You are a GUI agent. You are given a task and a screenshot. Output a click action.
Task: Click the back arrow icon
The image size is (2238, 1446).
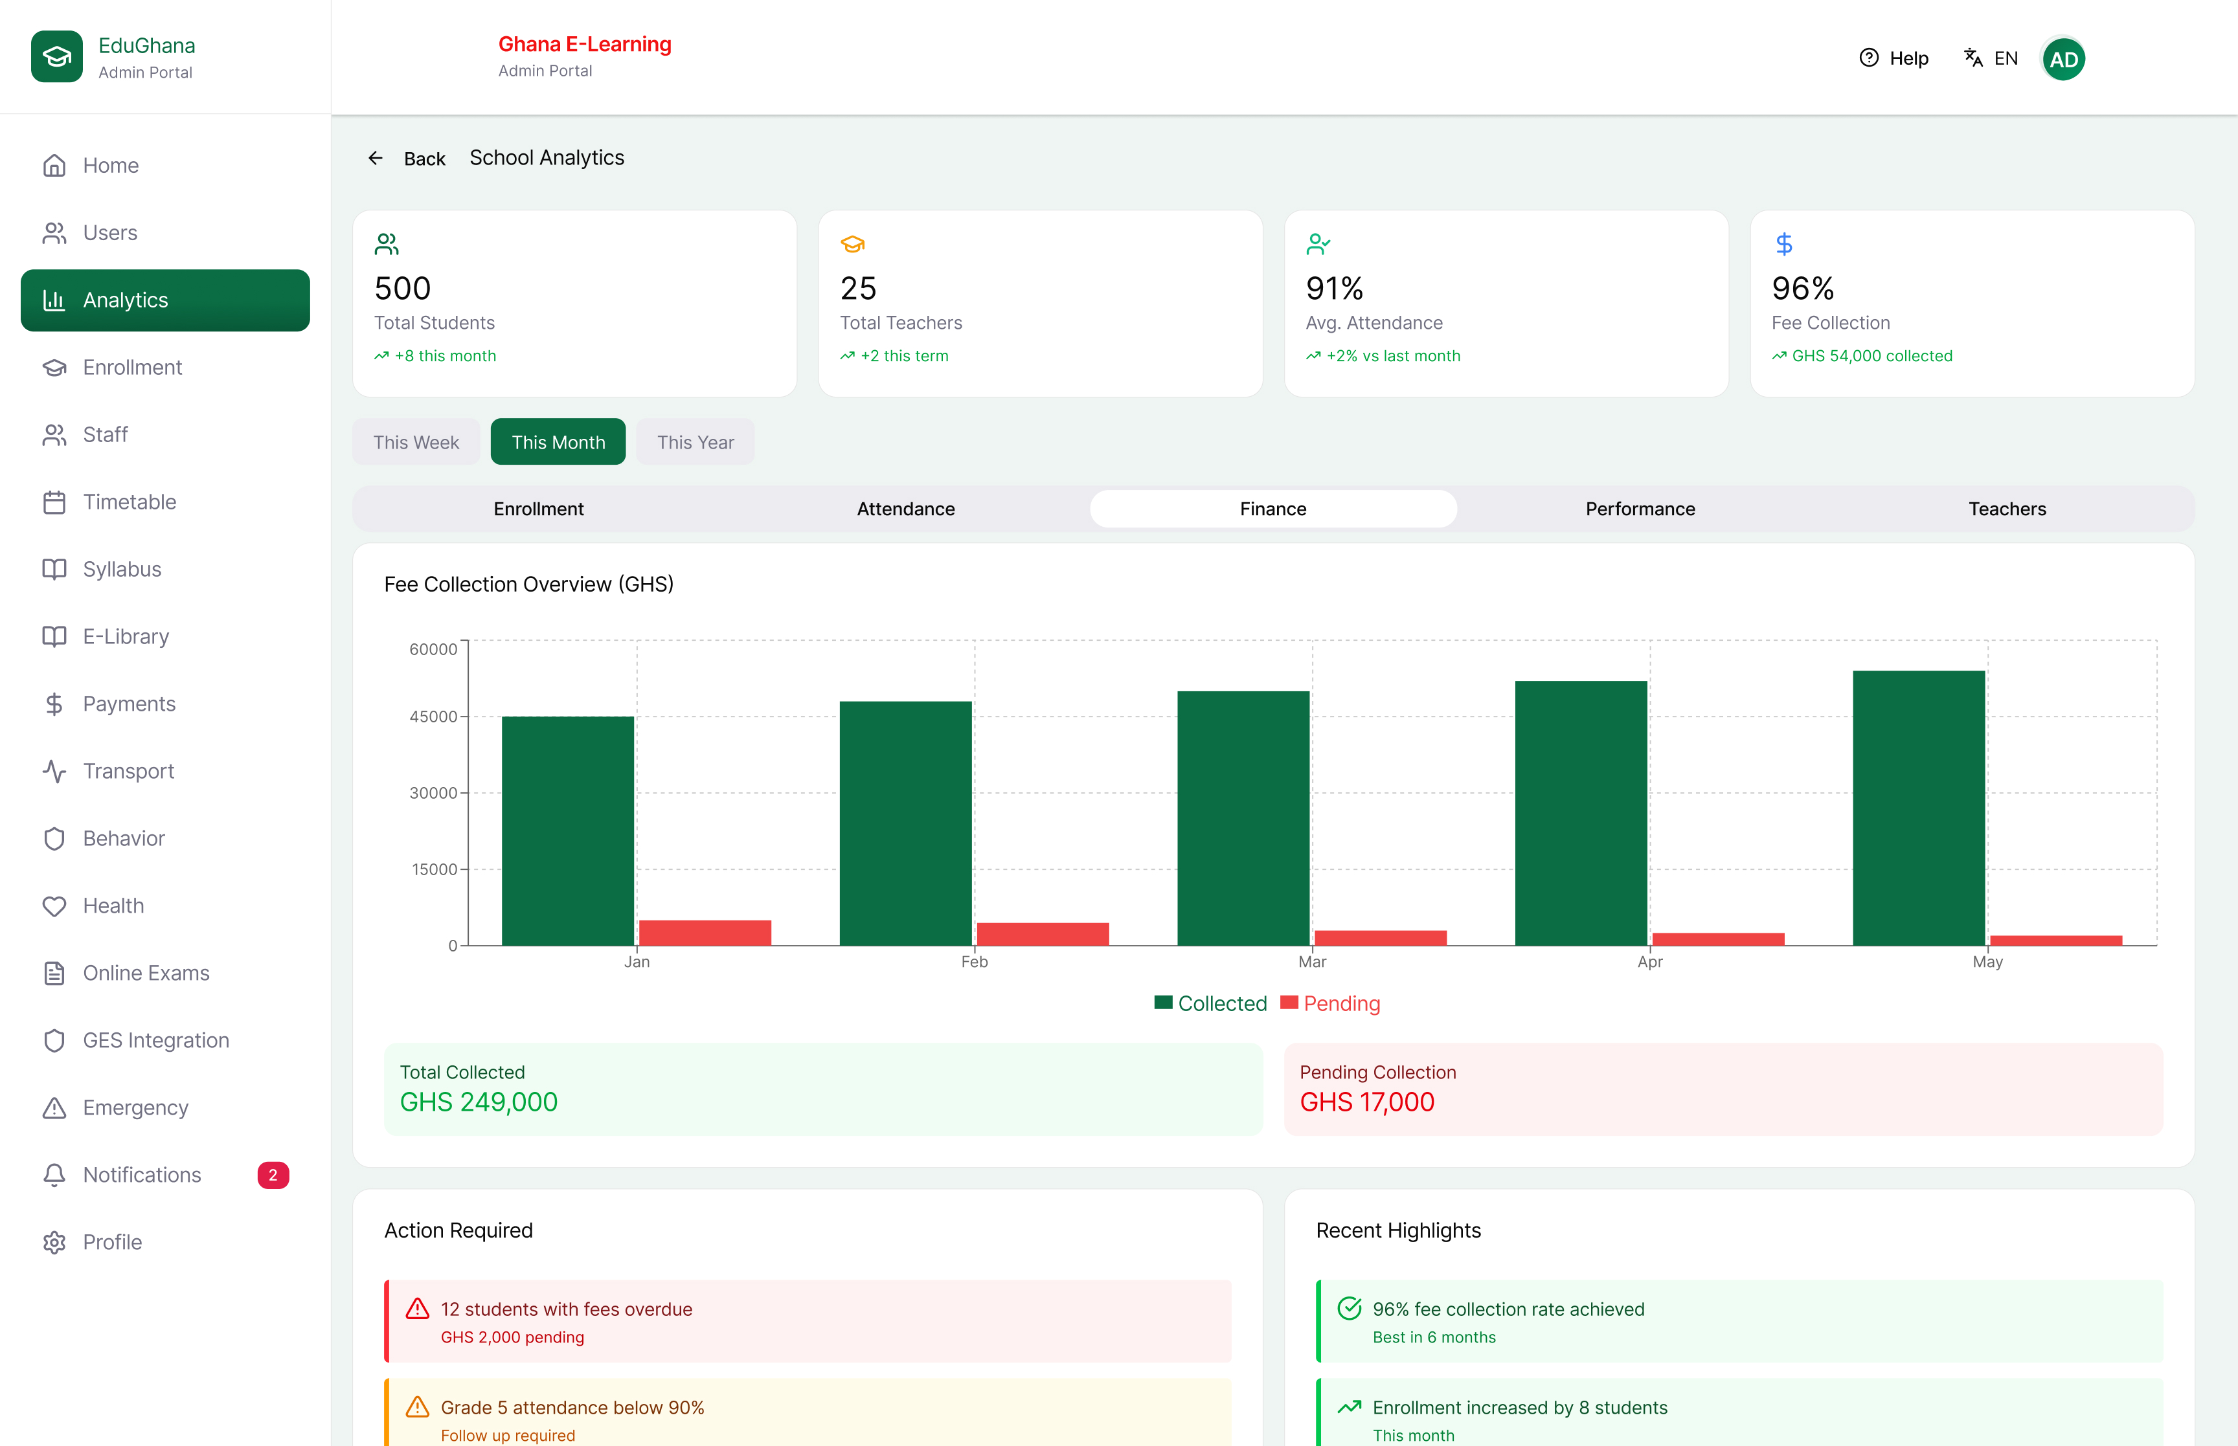[x=376, y=158]
